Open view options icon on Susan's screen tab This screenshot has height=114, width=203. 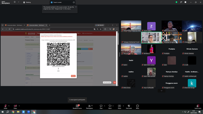74,2
